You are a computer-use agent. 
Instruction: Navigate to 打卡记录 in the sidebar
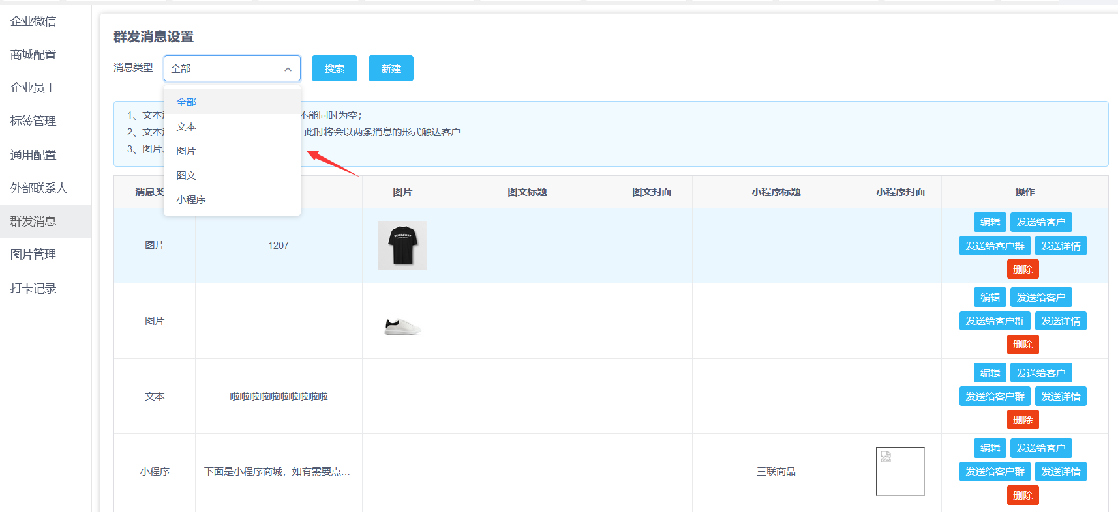(33, 288)
